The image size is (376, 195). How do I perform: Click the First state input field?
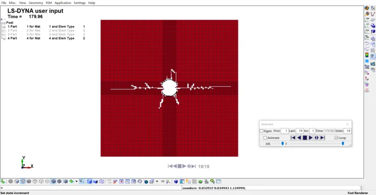tap(284, 131)
